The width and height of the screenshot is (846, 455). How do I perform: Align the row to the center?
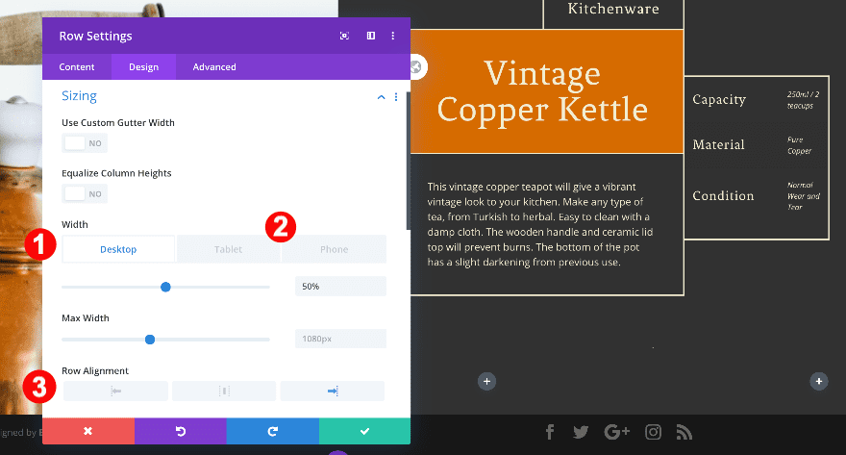pyautogui.click(x=224, y=391)
